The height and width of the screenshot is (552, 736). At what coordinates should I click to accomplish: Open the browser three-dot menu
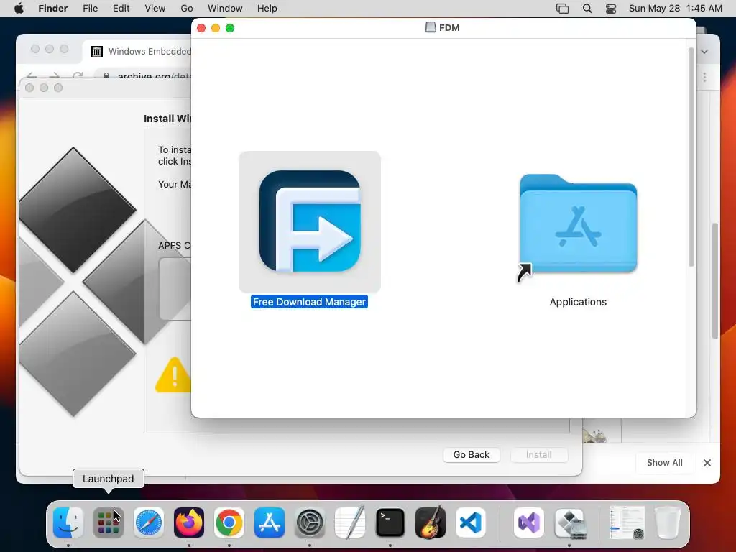(704, 77)
